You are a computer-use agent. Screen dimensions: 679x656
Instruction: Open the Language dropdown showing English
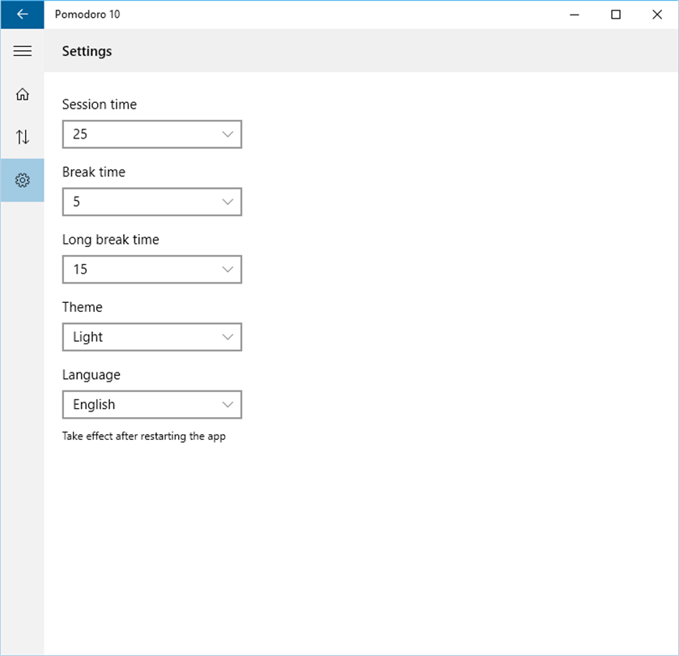152,405
